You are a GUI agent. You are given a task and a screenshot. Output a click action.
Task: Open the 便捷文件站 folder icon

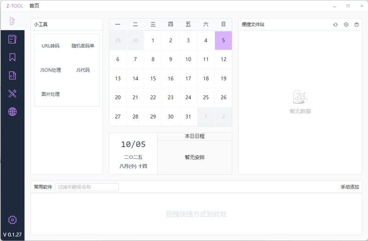point(356,25)
